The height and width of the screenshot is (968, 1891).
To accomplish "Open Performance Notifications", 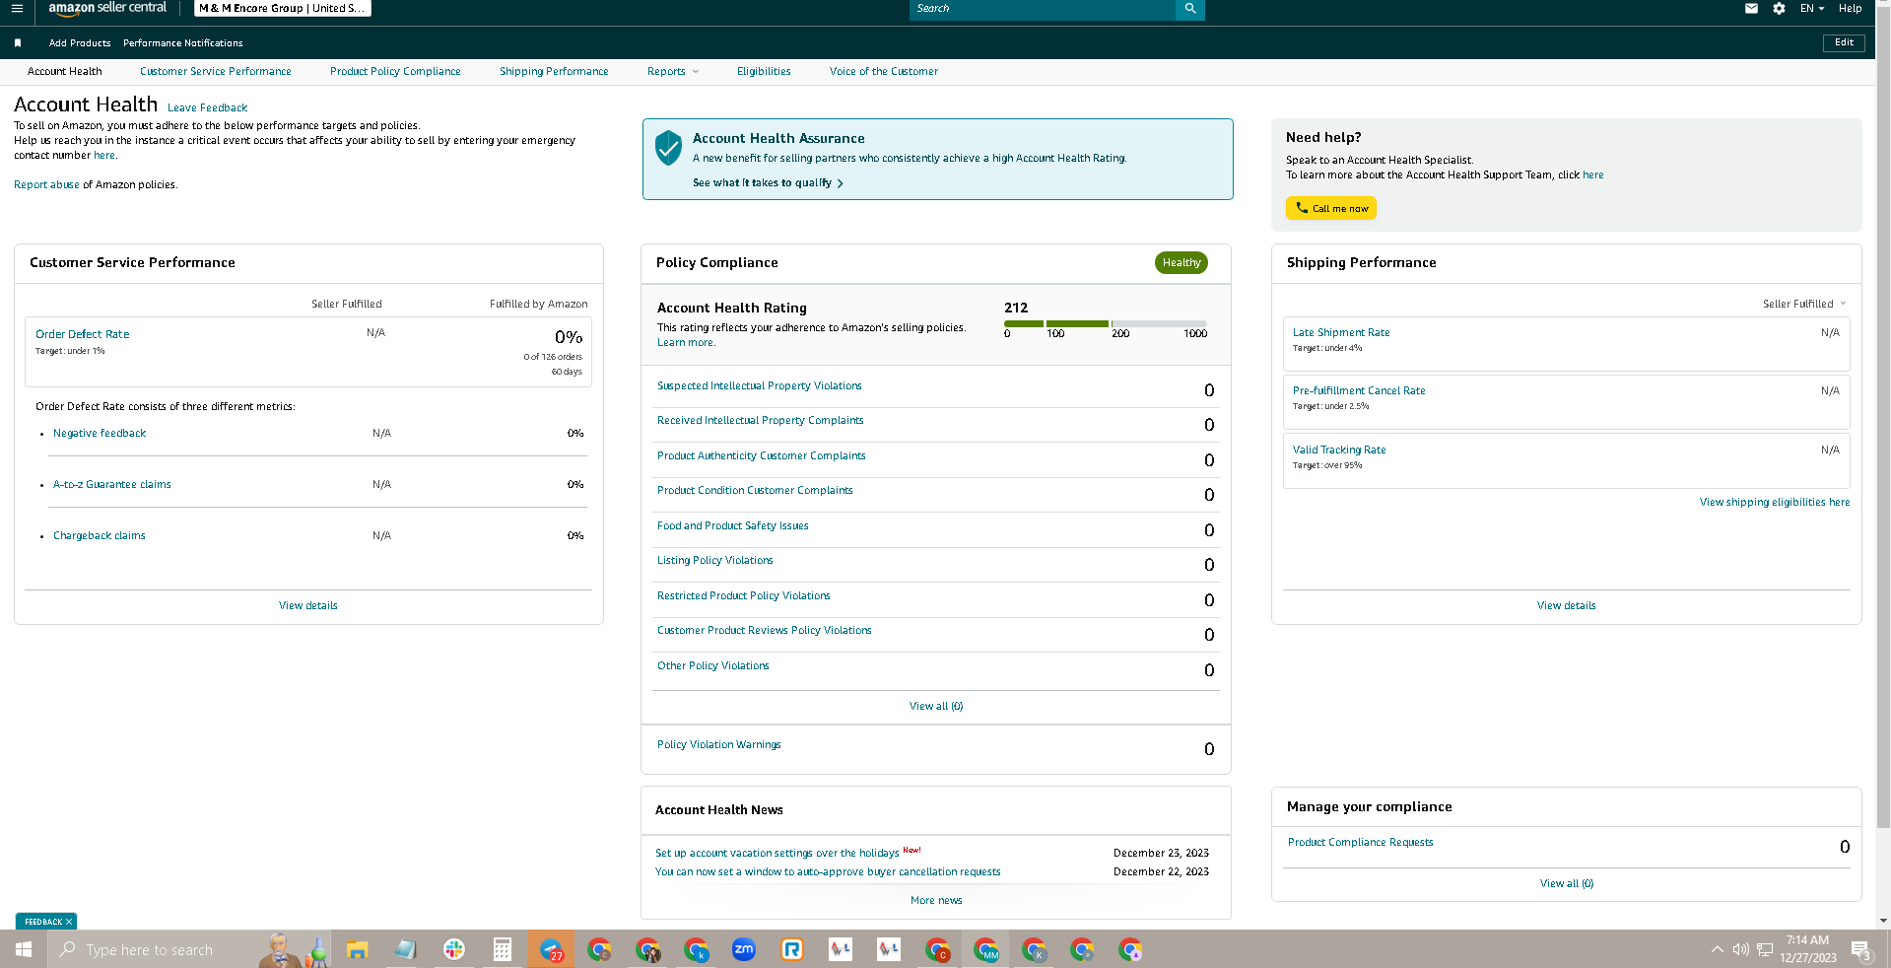I will pos(183,43).
